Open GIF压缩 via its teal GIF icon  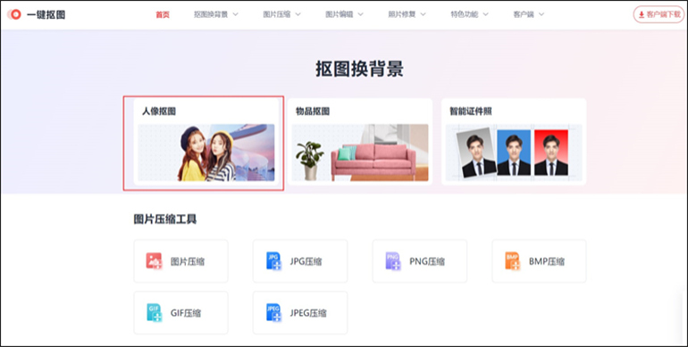[154, 313]
